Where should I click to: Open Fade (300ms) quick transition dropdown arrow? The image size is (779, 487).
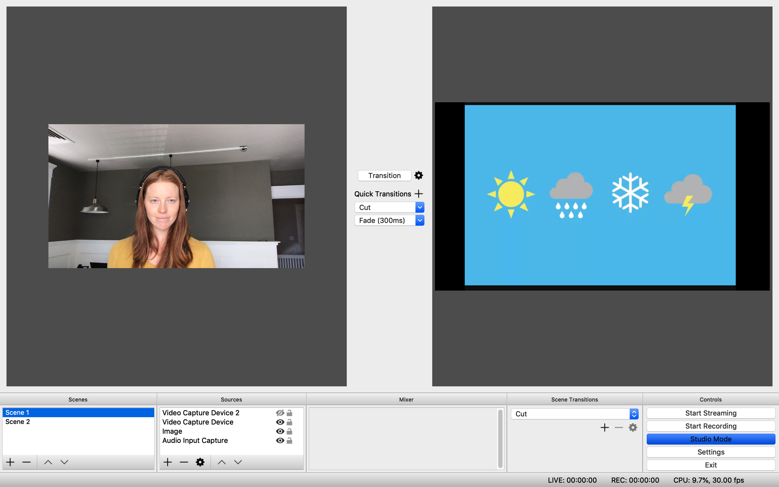click(x=420, y=220)
